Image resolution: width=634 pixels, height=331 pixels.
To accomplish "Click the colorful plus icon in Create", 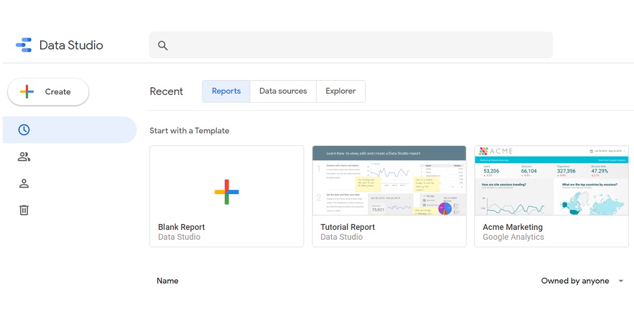I will pyautogui.click(x=27, y=92).
